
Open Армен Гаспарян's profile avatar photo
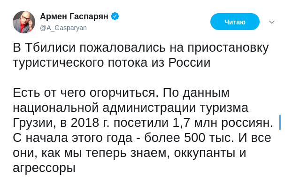24,22
